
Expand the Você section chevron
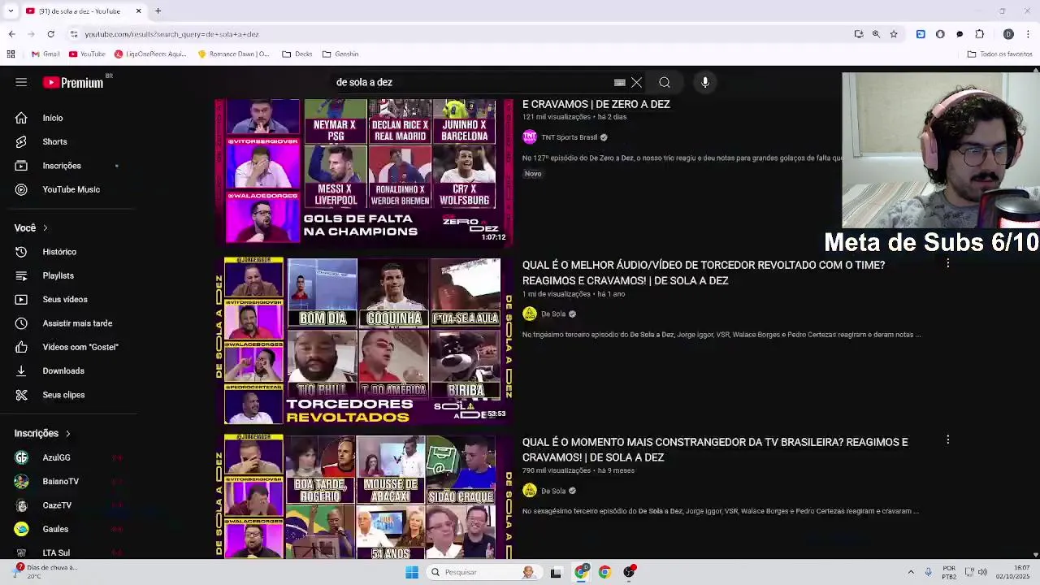coord(45,228)
